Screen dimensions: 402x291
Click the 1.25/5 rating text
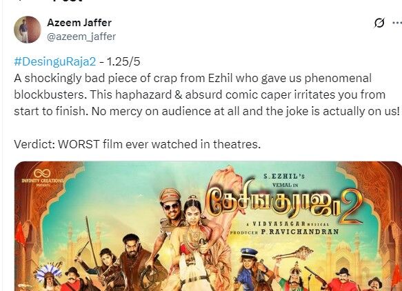pos(123,61)
